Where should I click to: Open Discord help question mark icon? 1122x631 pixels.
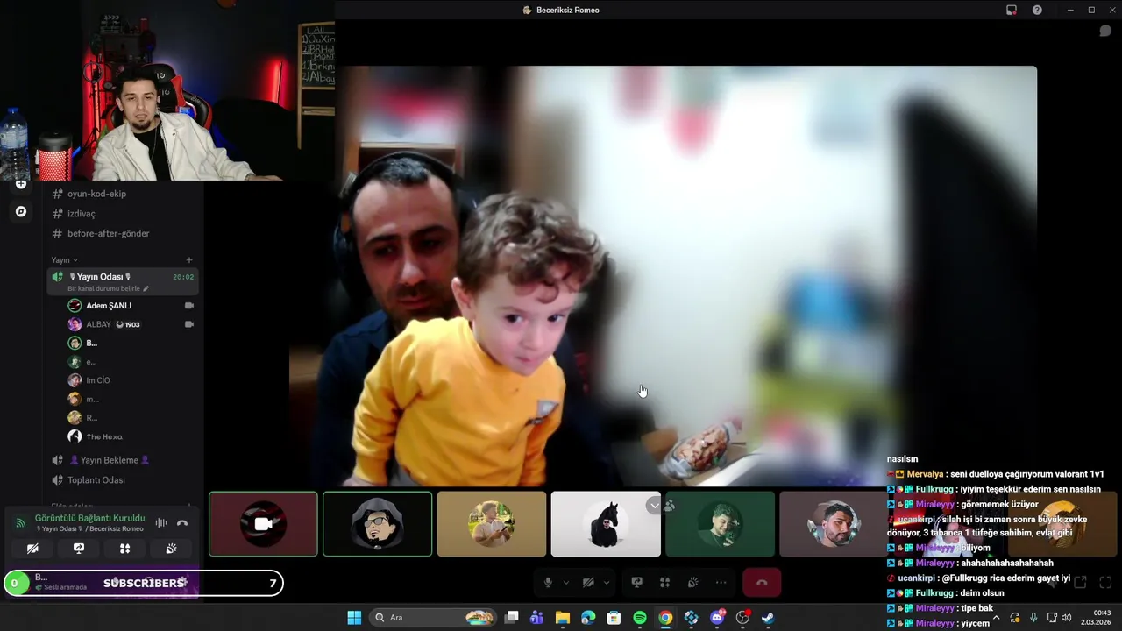tap(1037, 10)
